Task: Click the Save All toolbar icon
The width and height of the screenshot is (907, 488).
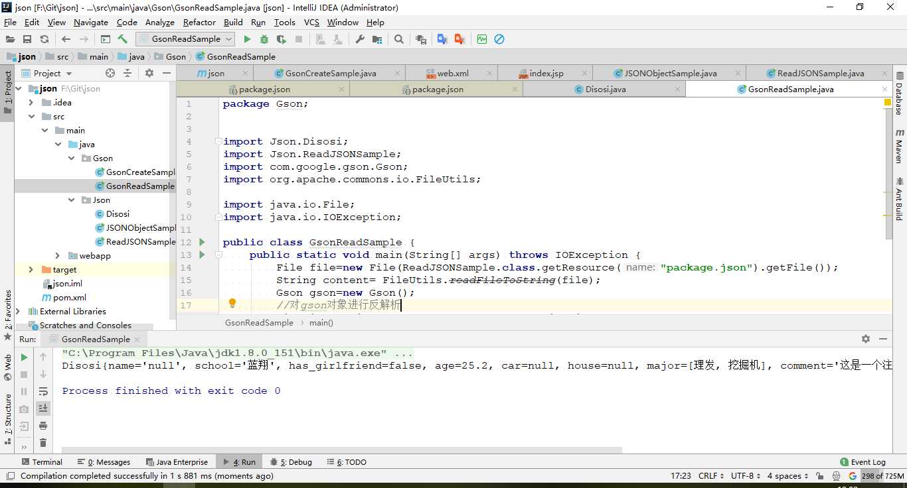Action: tap(27, 39)
